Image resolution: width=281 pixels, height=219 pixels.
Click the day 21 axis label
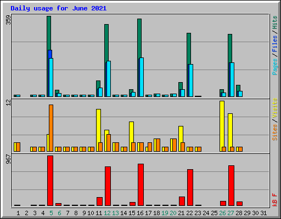point(181,213)
